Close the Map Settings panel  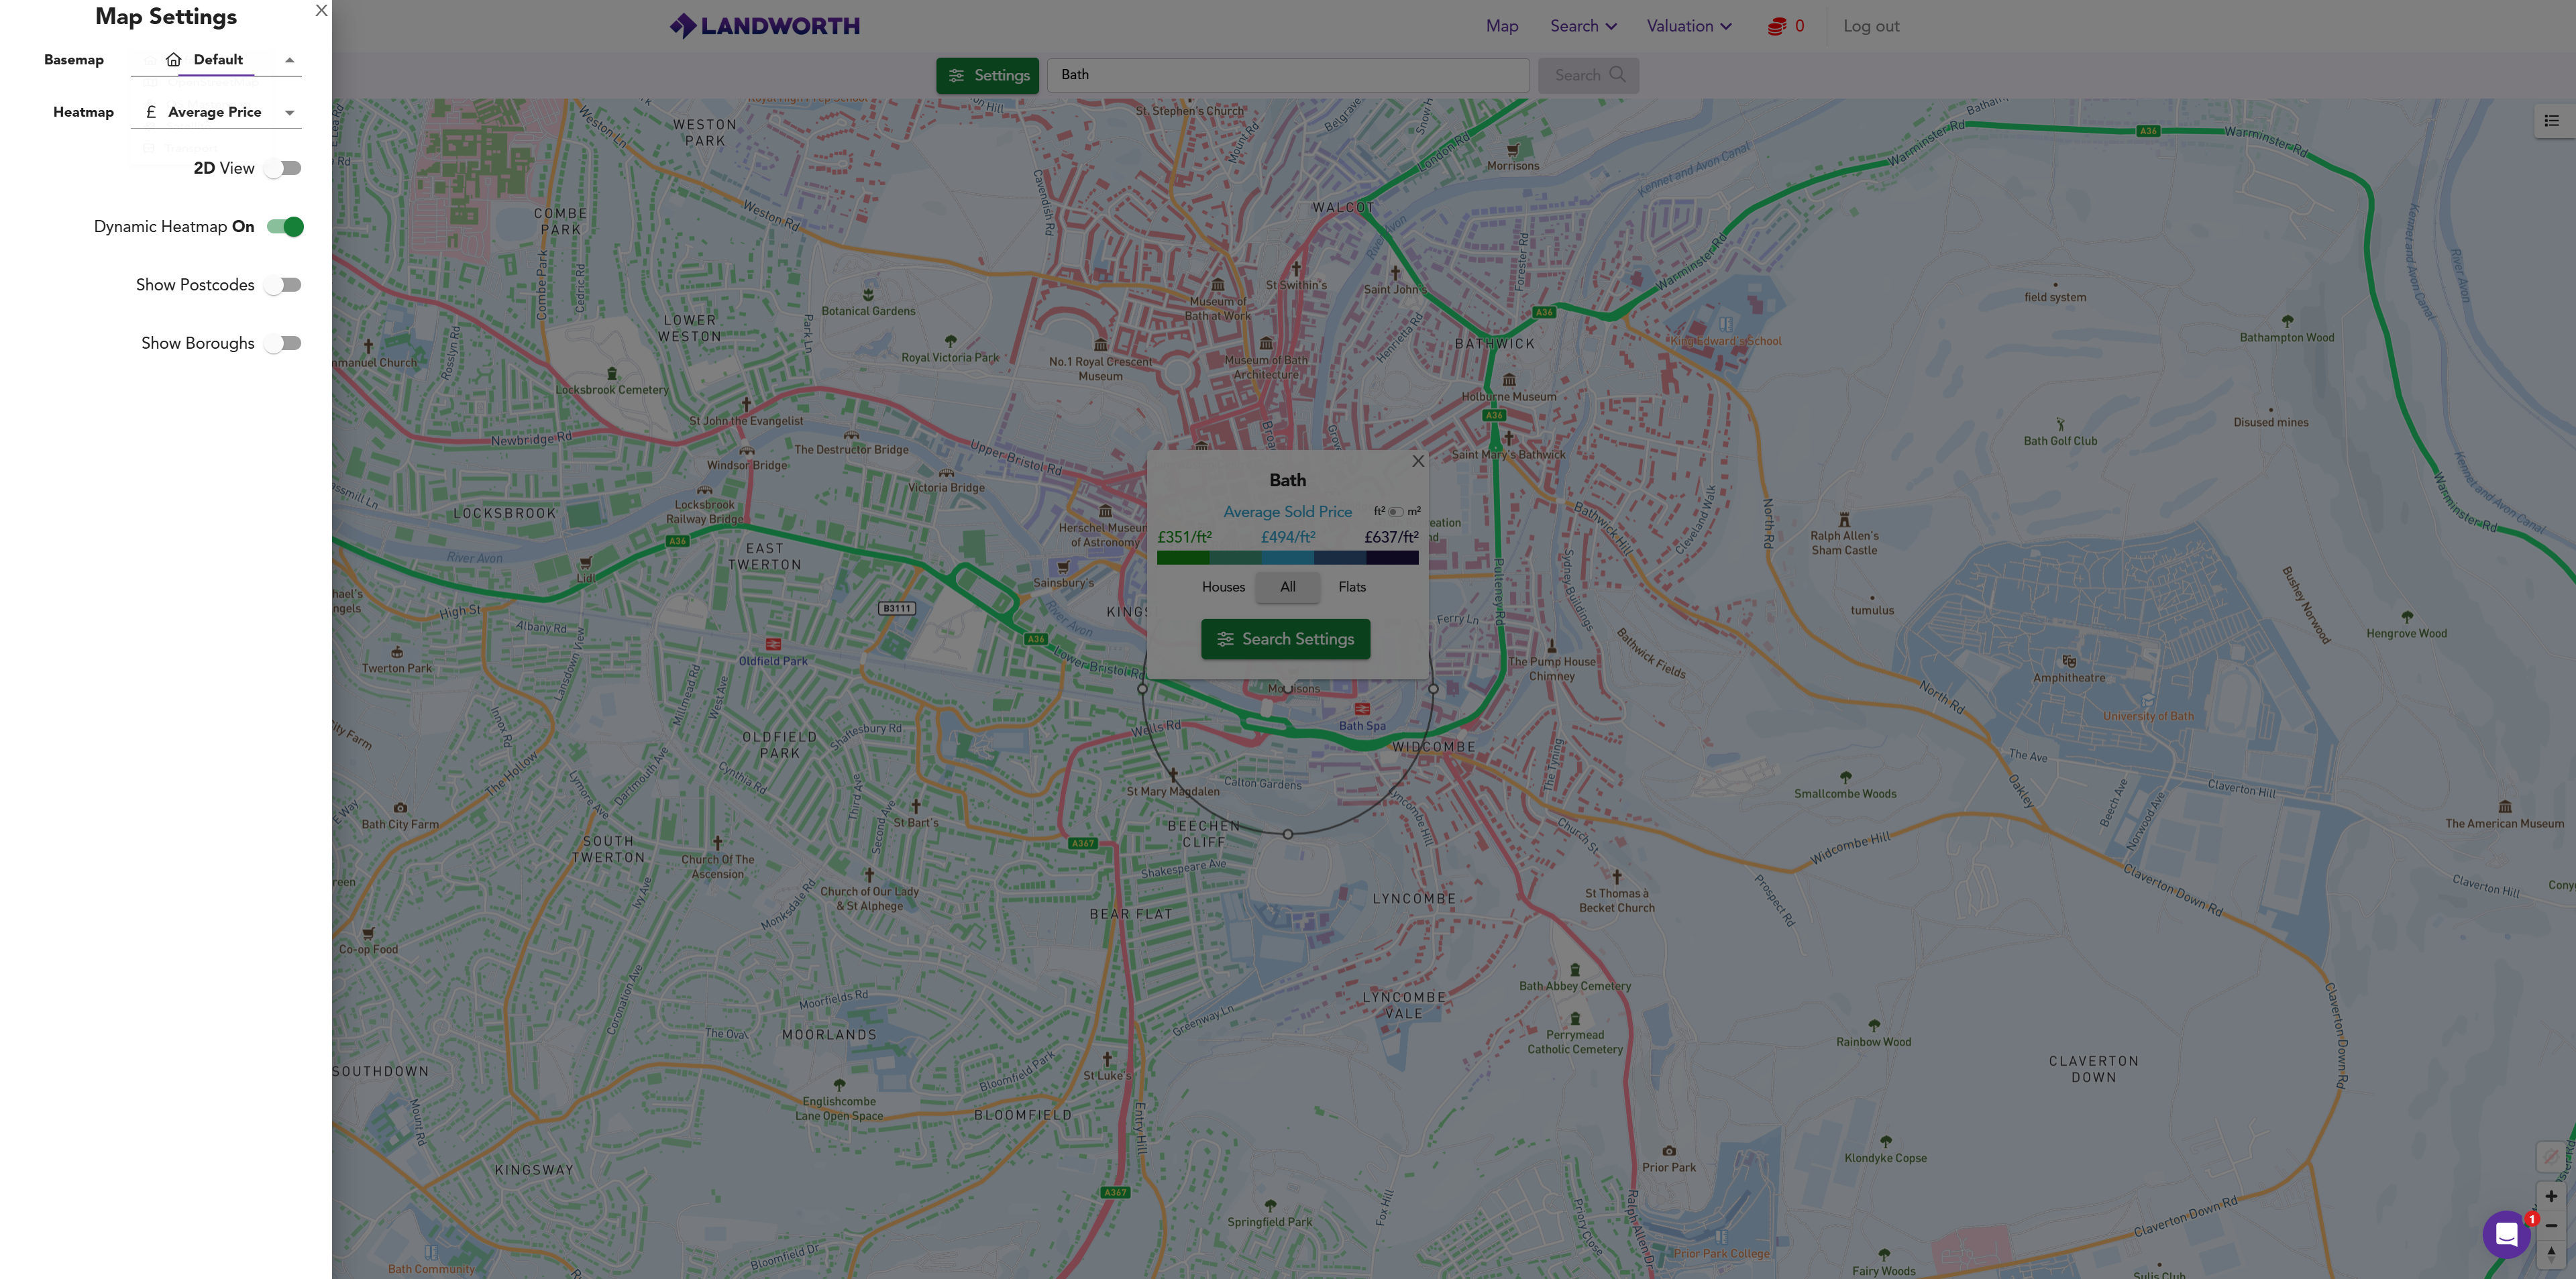pos(321,11)
